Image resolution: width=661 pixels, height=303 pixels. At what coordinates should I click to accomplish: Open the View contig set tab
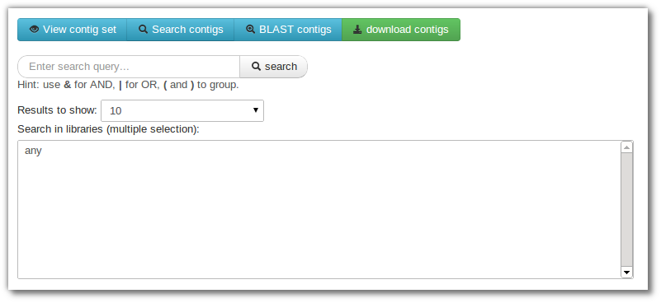(72, 30)
